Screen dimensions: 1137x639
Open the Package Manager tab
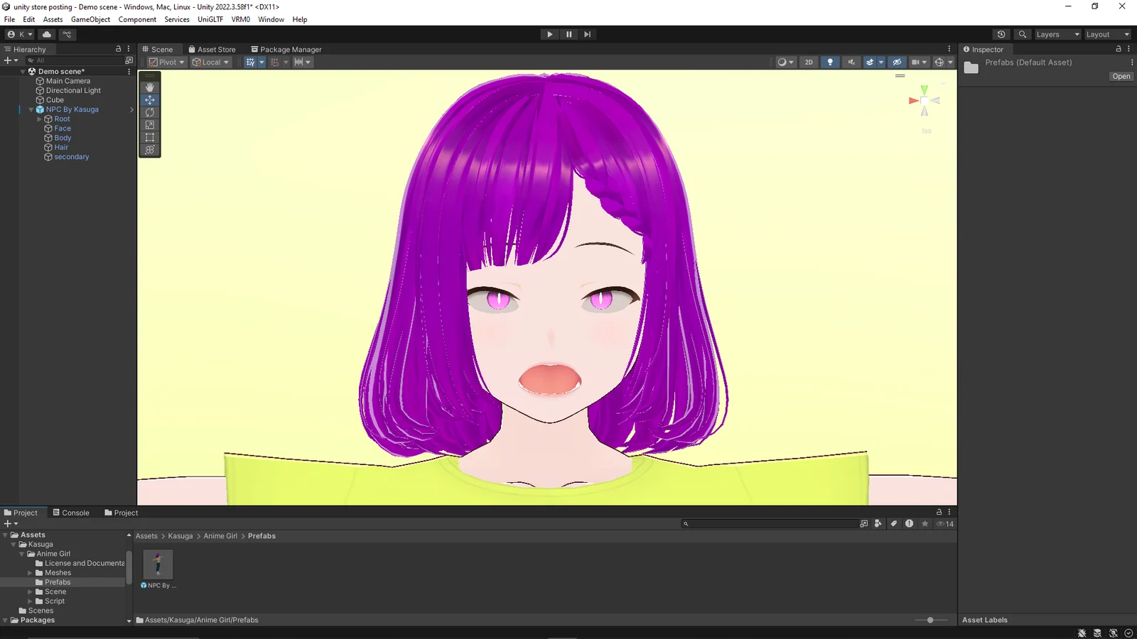tap(286, 49)
